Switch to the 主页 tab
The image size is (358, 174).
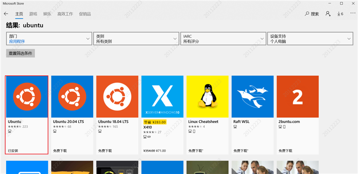19,14
